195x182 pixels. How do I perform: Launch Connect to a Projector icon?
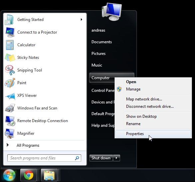(x=10, y=32)
